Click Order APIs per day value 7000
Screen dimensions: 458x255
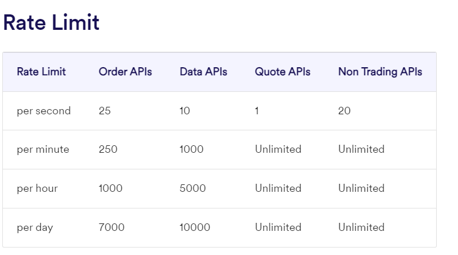(x=111, y=227)
